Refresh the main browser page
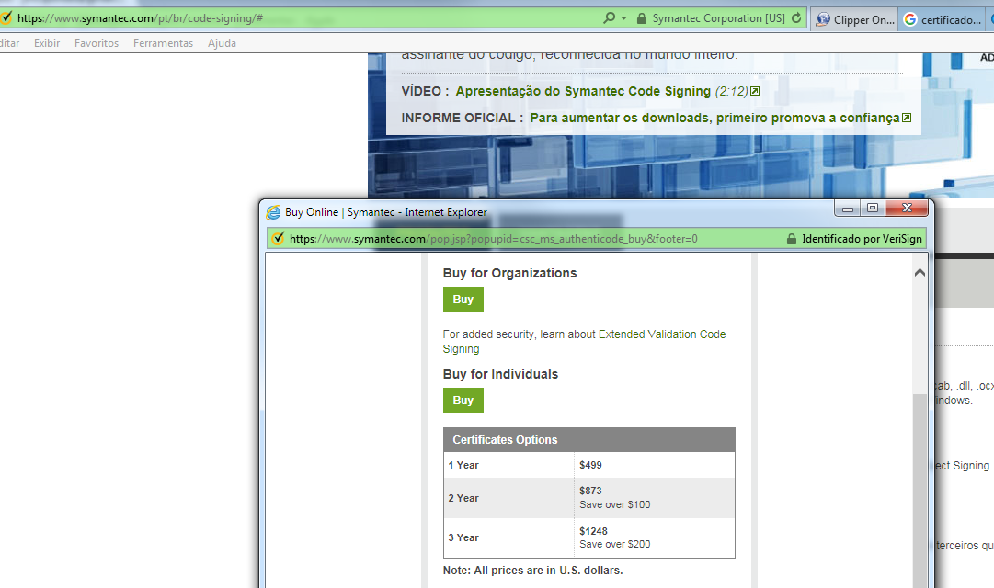The height and width of the screenshot is (588, 994). [796, 17]
